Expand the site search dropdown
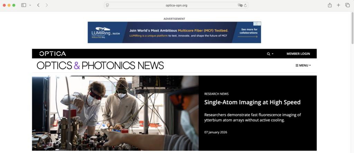Screen dimensions: 354x153 point(270,54)
